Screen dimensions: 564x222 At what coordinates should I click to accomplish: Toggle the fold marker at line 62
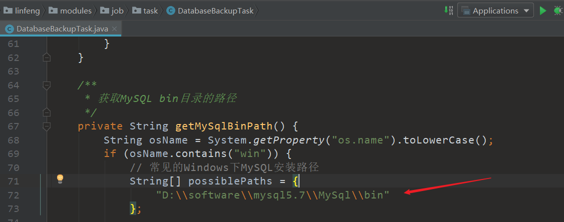[47, 58]
